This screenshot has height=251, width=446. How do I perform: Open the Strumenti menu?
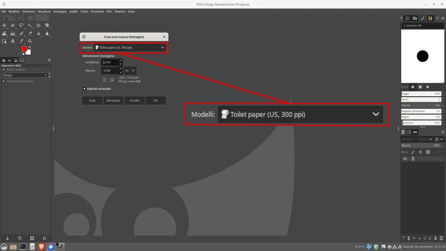pyautogui.click(x=97, y=12)
